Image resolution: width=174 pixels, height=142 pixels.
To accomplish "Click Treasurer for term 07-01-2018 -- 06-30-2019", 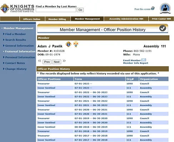I will (x=44, y=131).
